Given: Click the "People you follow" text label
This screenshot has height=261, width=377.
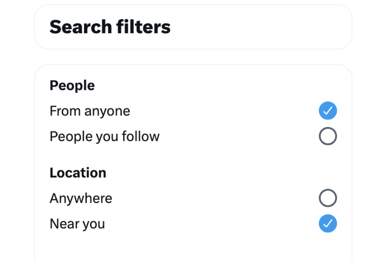Looking at the screenshot, I should 104,136.
